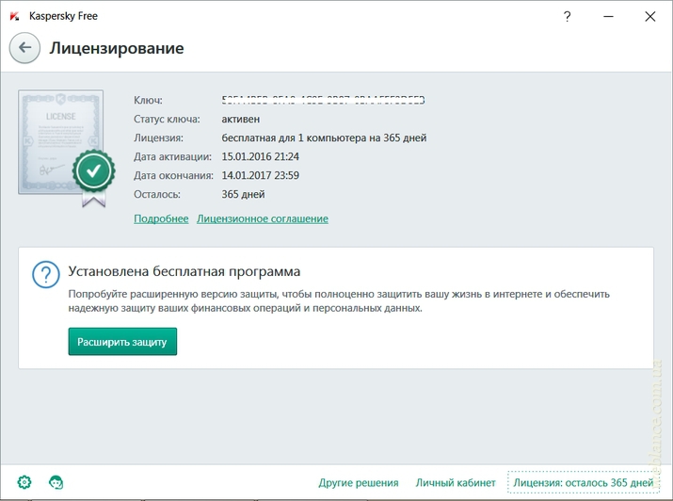Click the 'активен' key status value

coord(240,119)
